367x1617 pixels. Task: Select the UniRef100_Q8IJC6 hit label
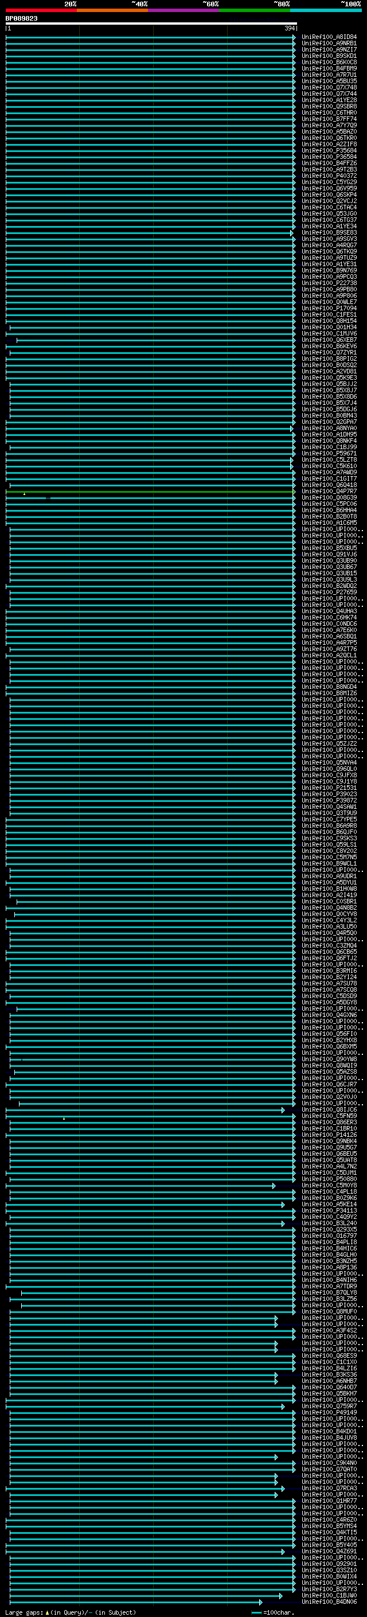[329, 1110]
